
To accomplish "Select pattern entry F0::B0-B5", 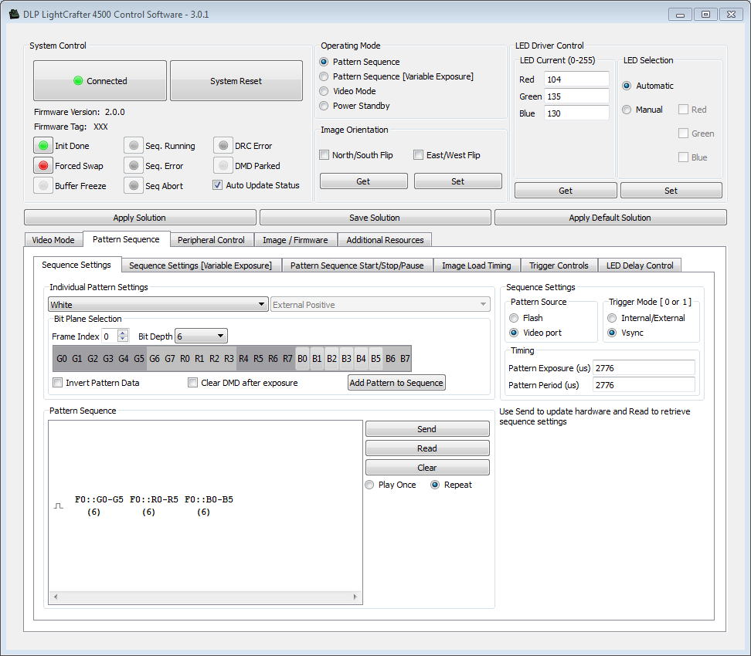I will coord(209,506).
